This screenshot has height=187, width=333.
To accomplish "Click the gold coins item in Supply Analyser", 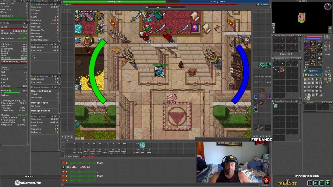I will [33, 56].
